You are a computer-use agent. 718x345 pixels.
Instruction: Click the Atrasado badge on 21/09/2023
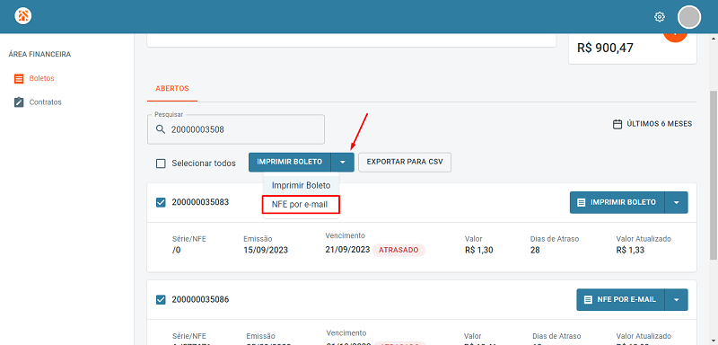398,250
